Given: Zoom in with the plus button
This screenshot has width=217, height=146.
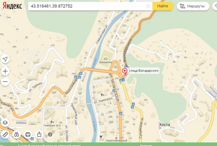Looking at the screenshot, I should click(5, 71).
